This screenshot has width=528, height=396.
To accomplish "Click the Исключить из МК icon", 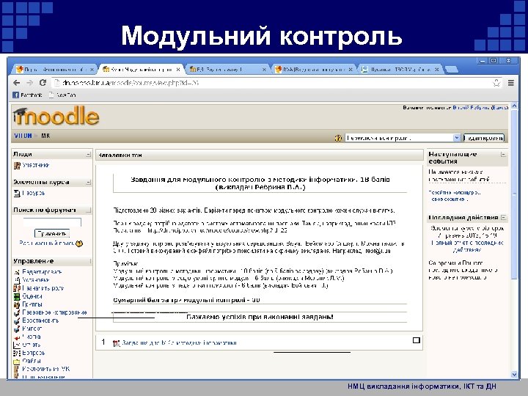I will (x=17, y=369).
